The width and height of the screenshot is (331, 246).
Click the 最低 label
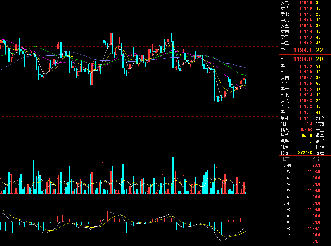point(320,141)
